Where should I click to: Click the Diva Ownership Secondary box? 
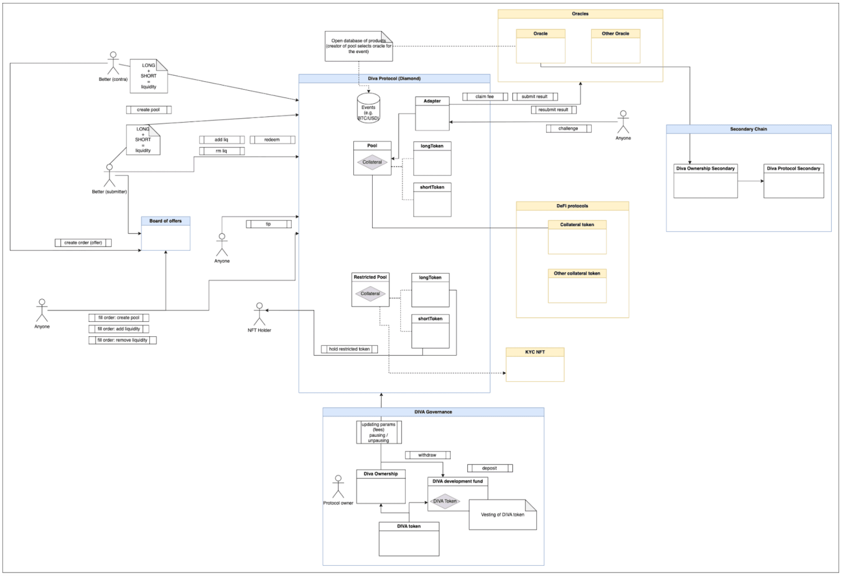tap(705, 181)
